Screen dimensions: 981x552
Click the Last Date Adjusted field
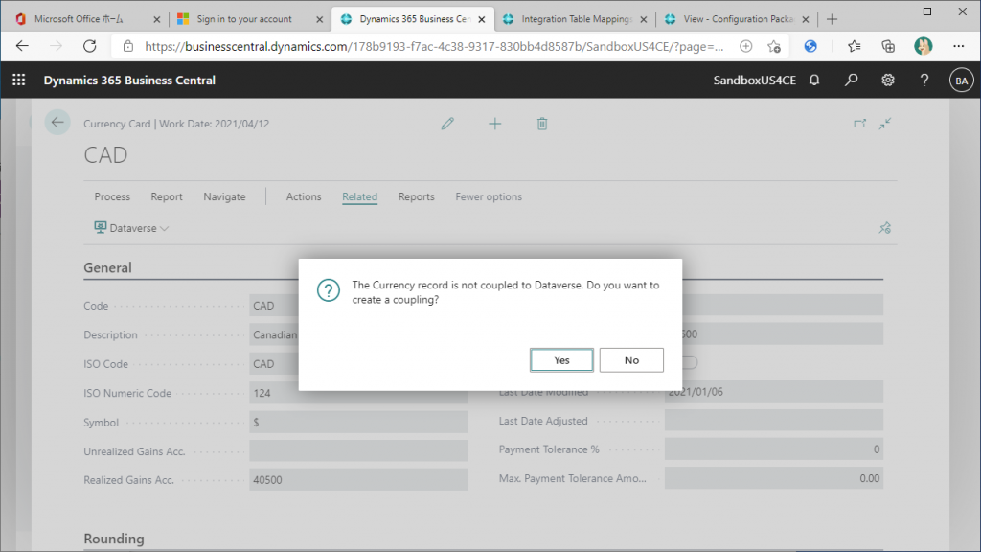(x=774, y=421)
